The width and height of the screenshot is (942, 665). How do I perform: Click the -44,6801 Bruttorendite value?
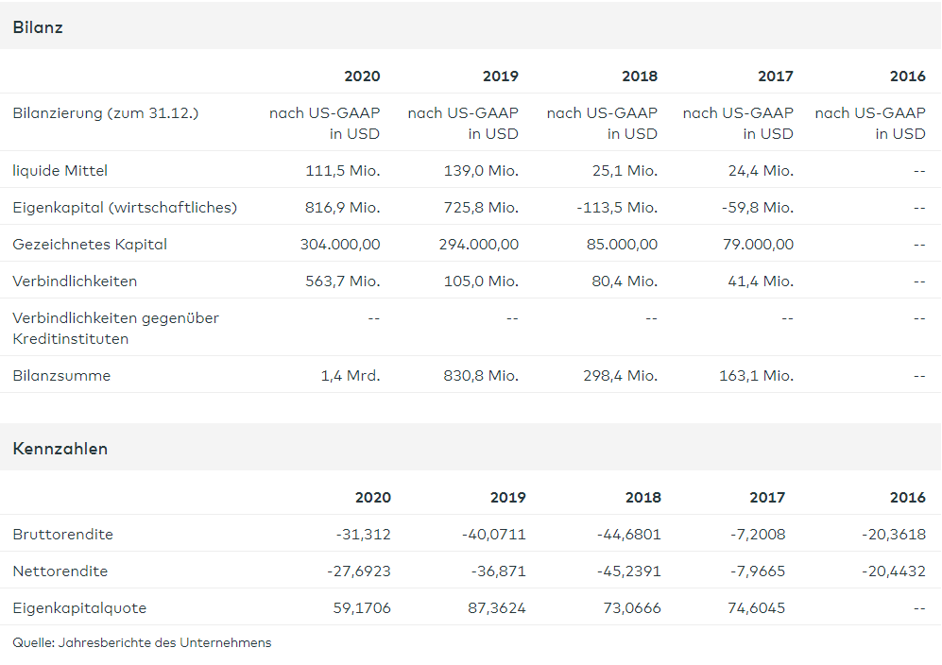tap(629, 535)
